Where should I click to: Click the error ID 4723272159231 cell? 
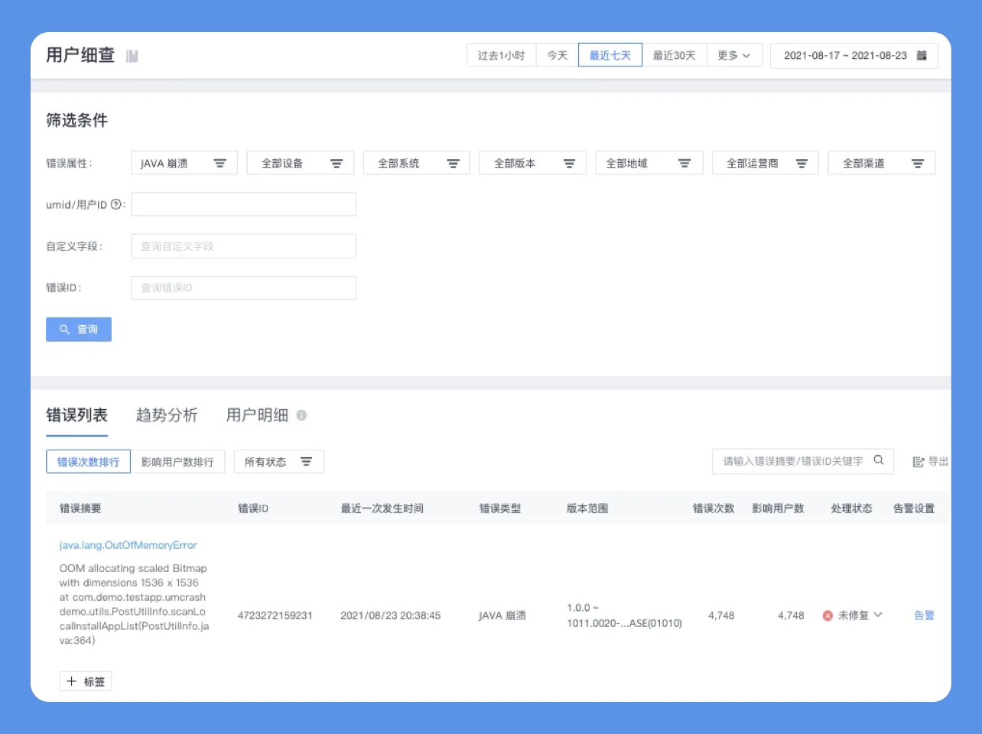click(x=275, y=615)
